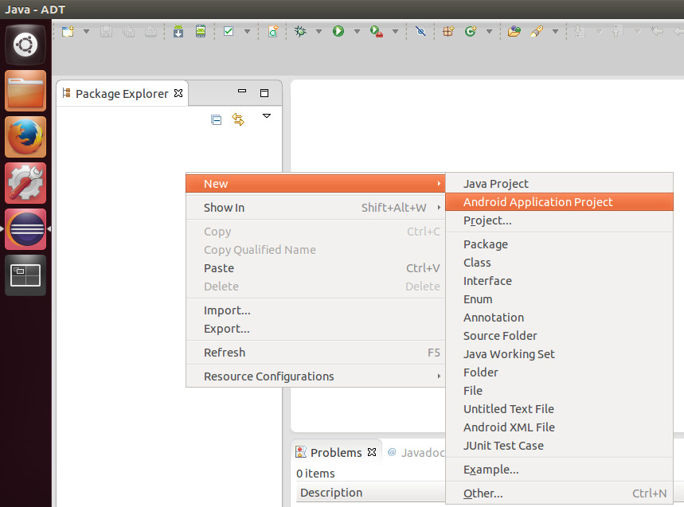Image resolution: width=684 pixels, height=507 pixels.
Task: Open the Ubuntu Dash launcher icon
Action: coord(25,45)
